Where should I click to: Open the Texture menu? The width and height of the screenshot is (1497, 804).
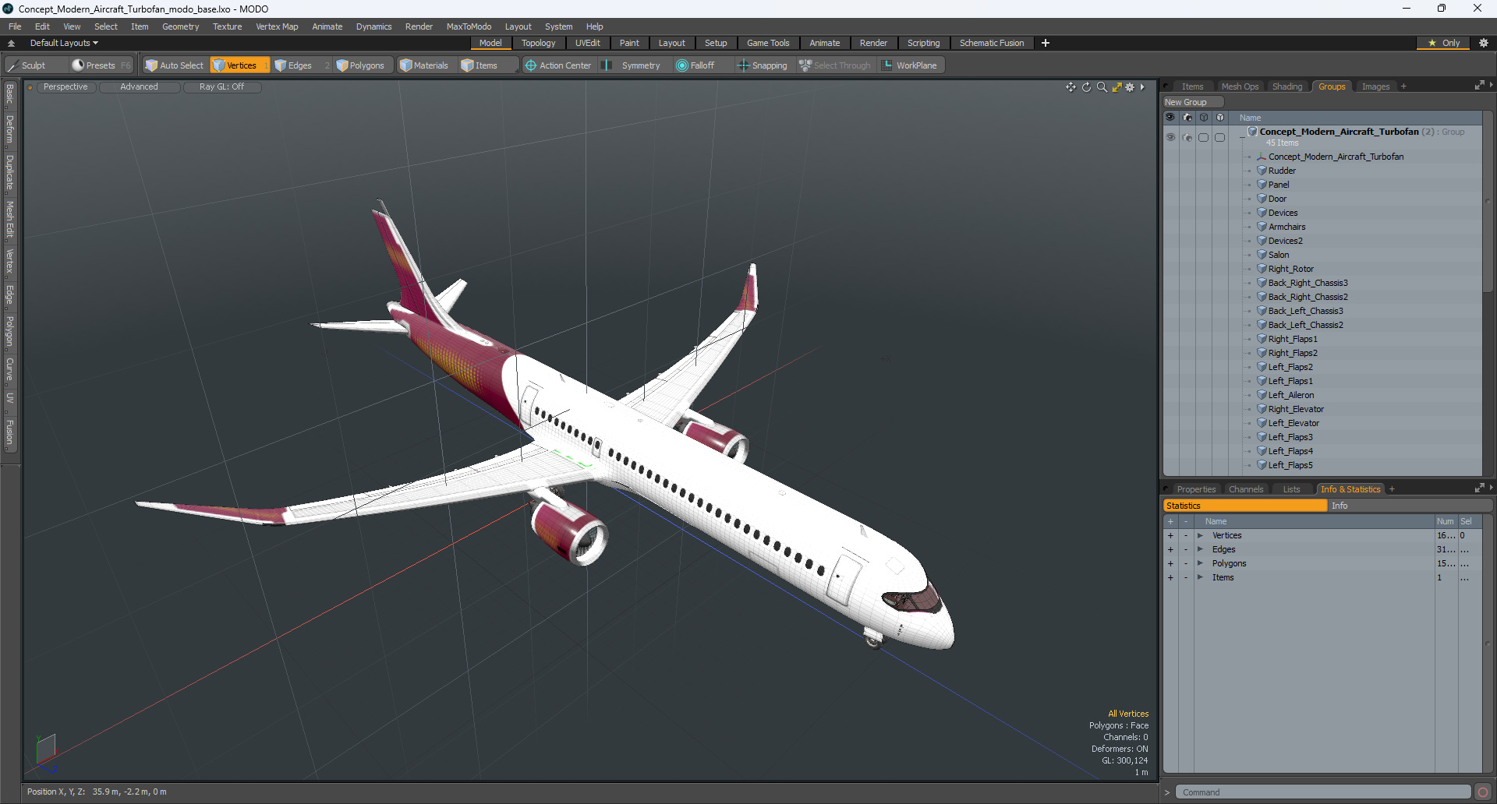227,26
